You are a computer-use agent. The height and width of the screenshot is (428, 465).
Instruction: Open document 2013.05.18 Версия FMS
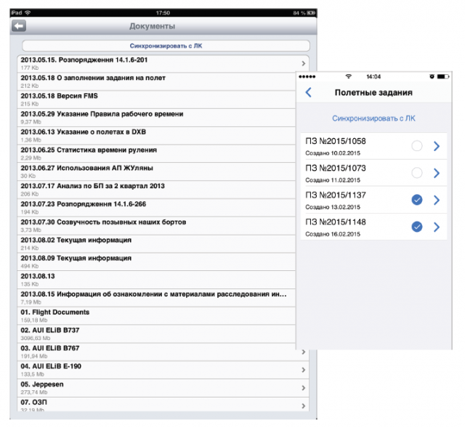point(157,100)
